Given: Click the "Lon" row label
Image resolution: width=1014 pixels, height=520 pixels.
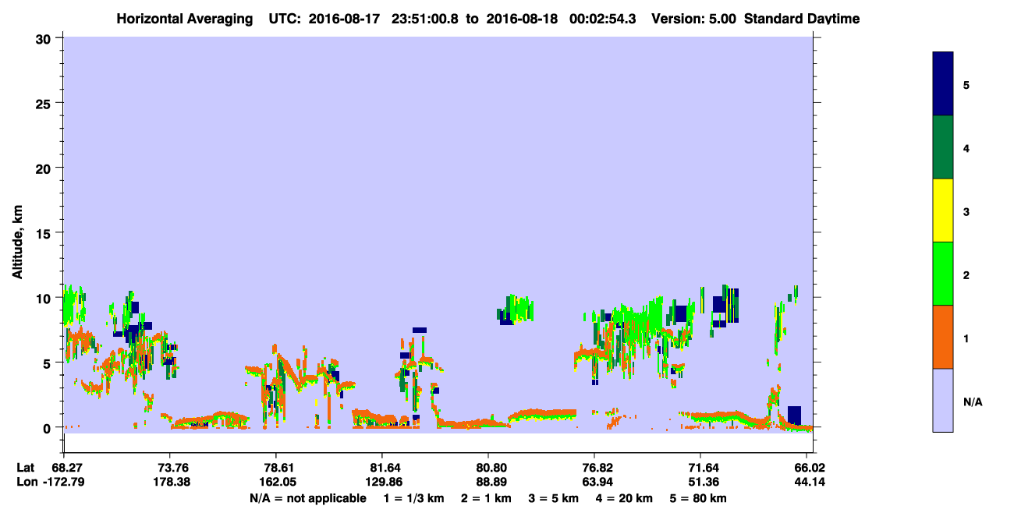Looking at the screenshot, I should 27,482.
